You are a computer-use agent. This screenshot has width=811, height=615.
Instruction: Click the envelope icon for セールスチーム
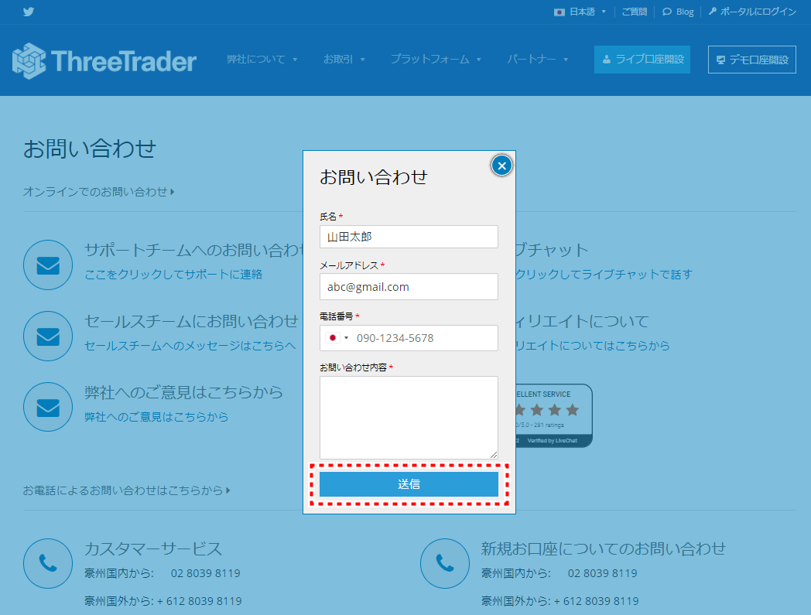(x=48, y=337)
